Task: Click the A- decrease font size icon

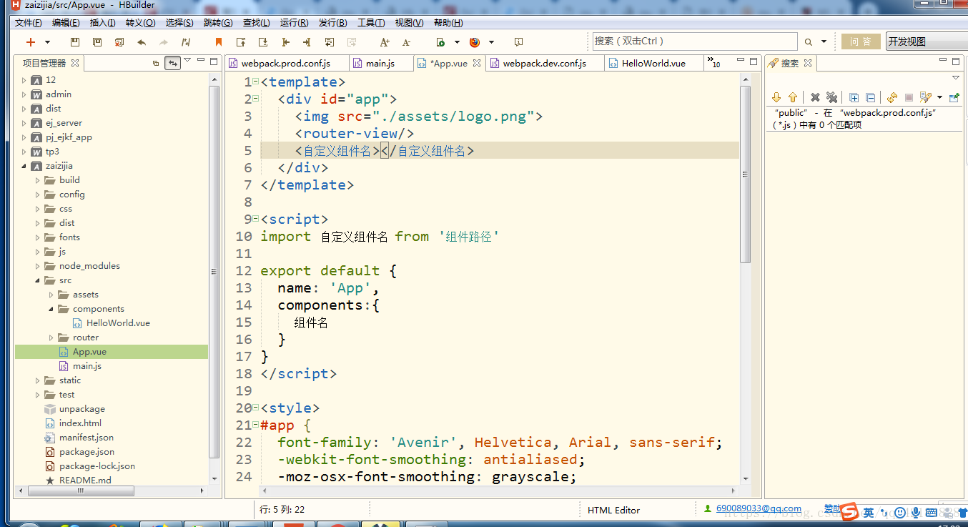Action: tap(407, 42)
